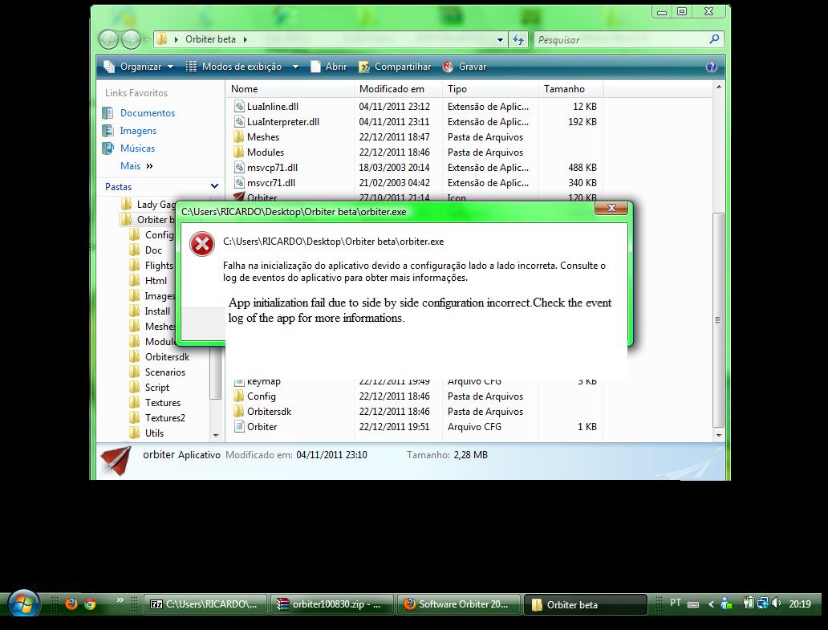
Task: Select the msvcp71.dll file icon
Action: click(x=239, y=168)
